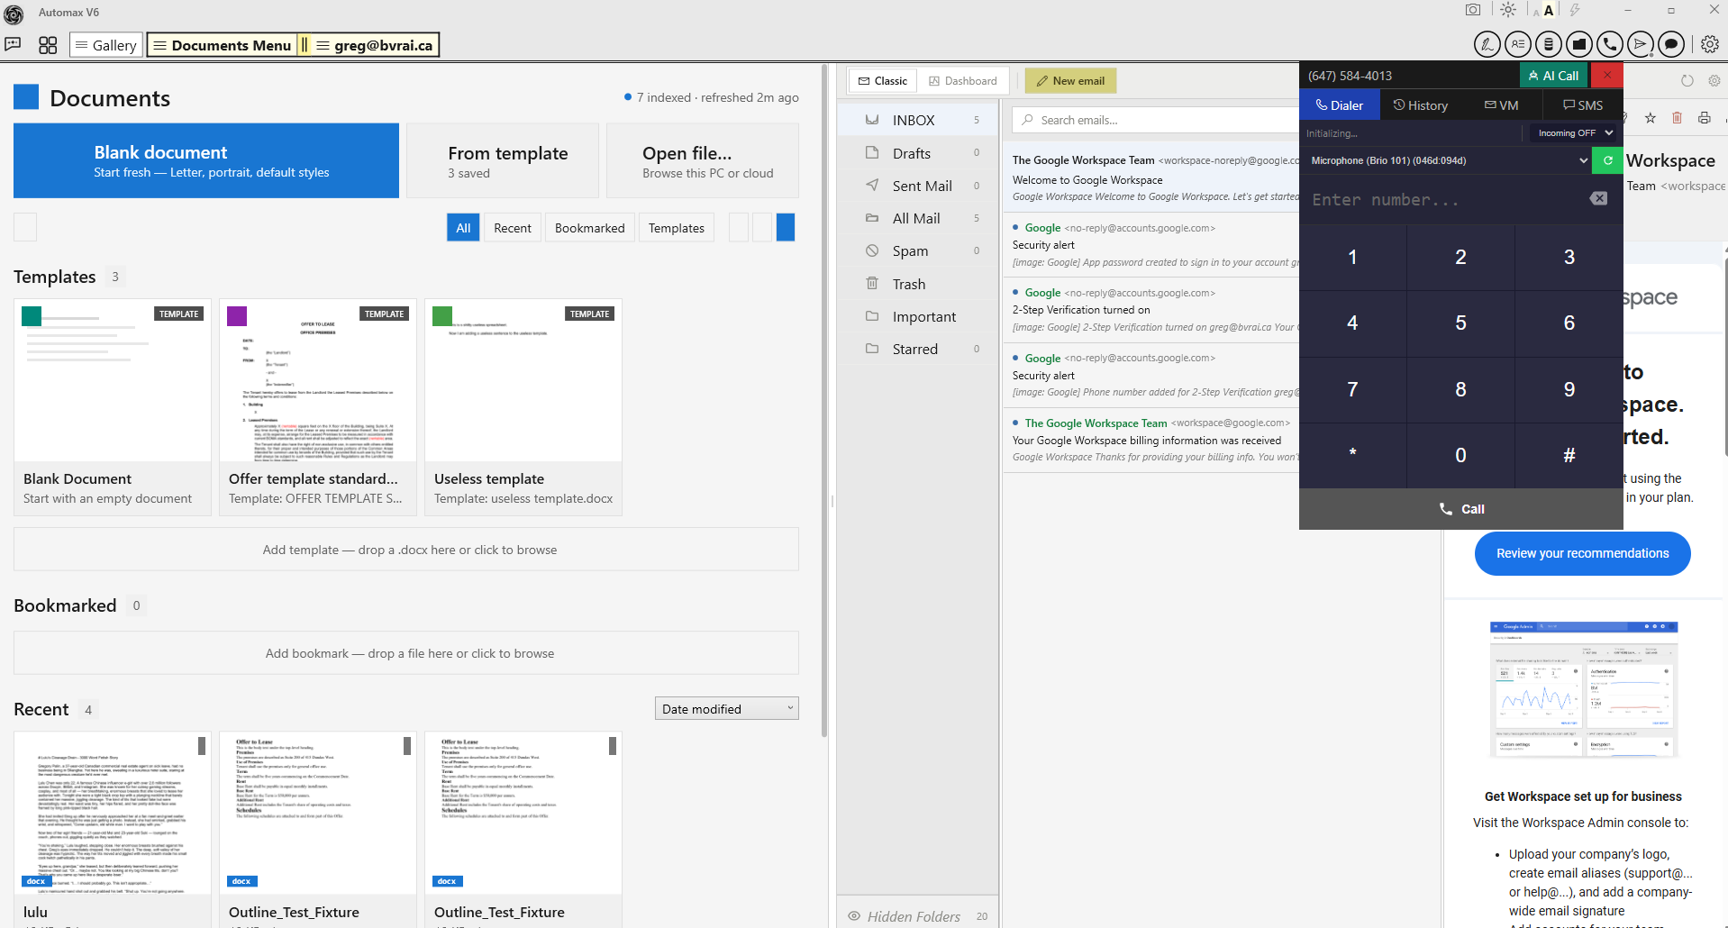Open the Spam folder

(918, 250)
